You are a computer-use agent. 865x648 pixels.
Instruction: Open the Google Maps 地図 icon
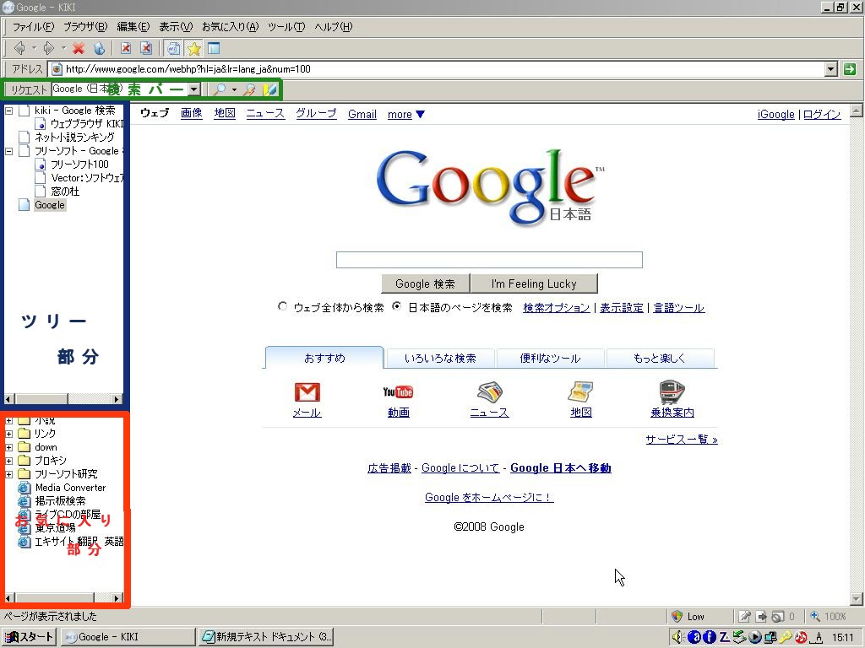[581, 392]
